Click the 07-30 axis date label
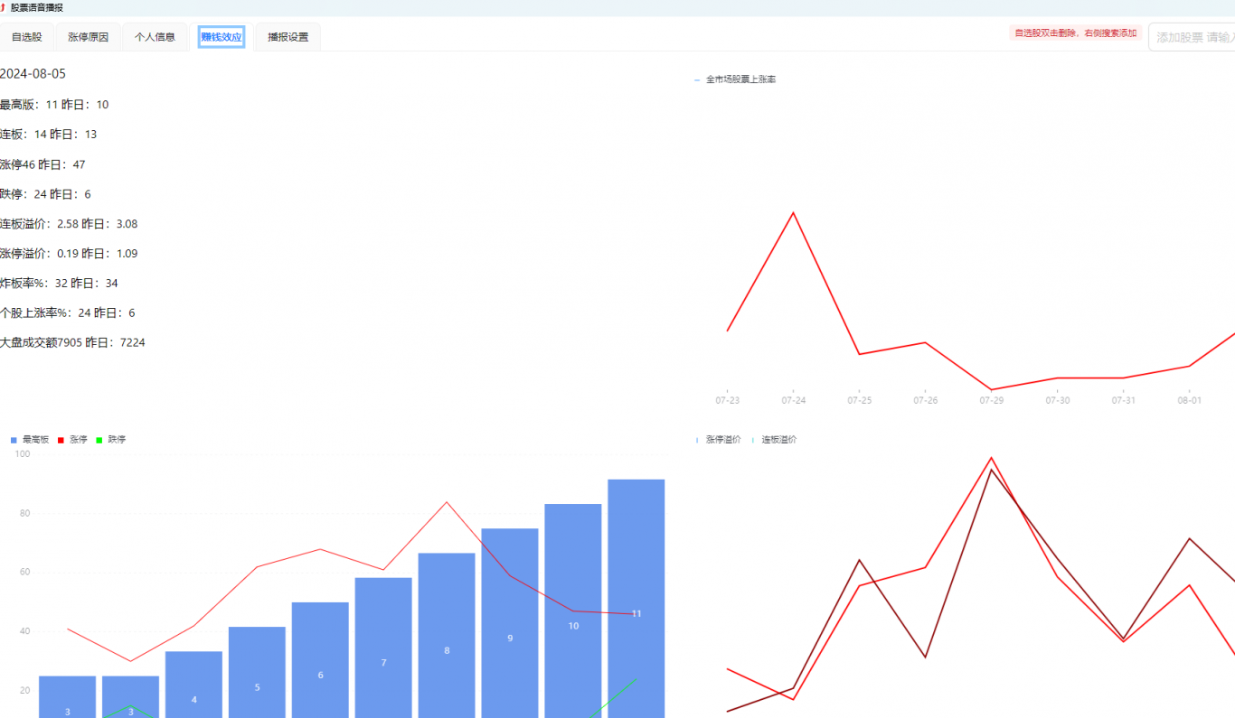The image size is (1235, 718). click(x=1058, y=400)
